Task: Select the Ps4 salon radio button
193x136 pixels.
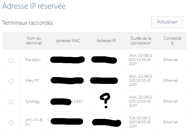Action: pos(11,61)
